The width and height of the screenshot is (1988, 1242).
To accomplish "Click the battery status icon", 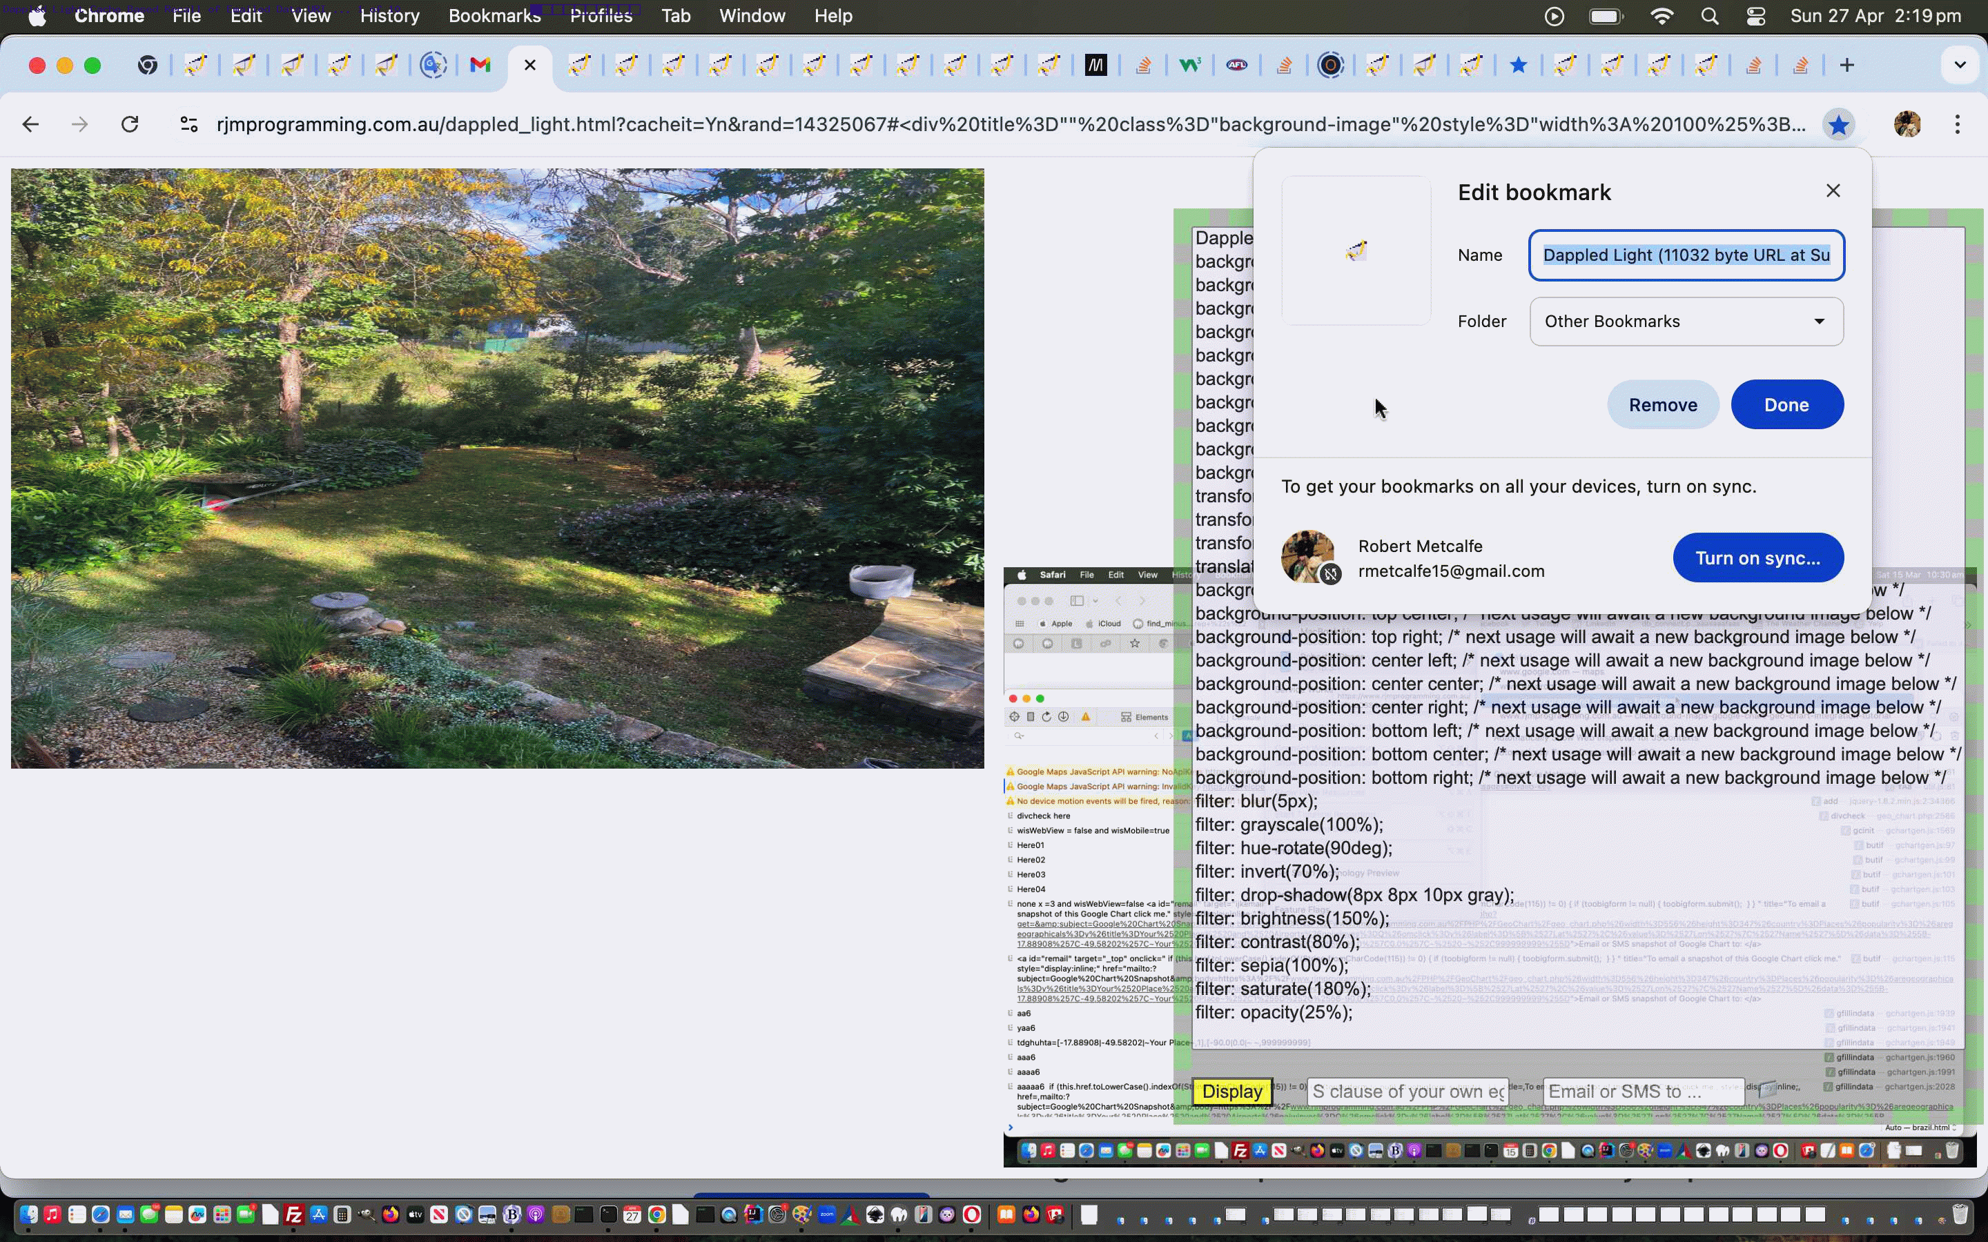I will 1606,17.
